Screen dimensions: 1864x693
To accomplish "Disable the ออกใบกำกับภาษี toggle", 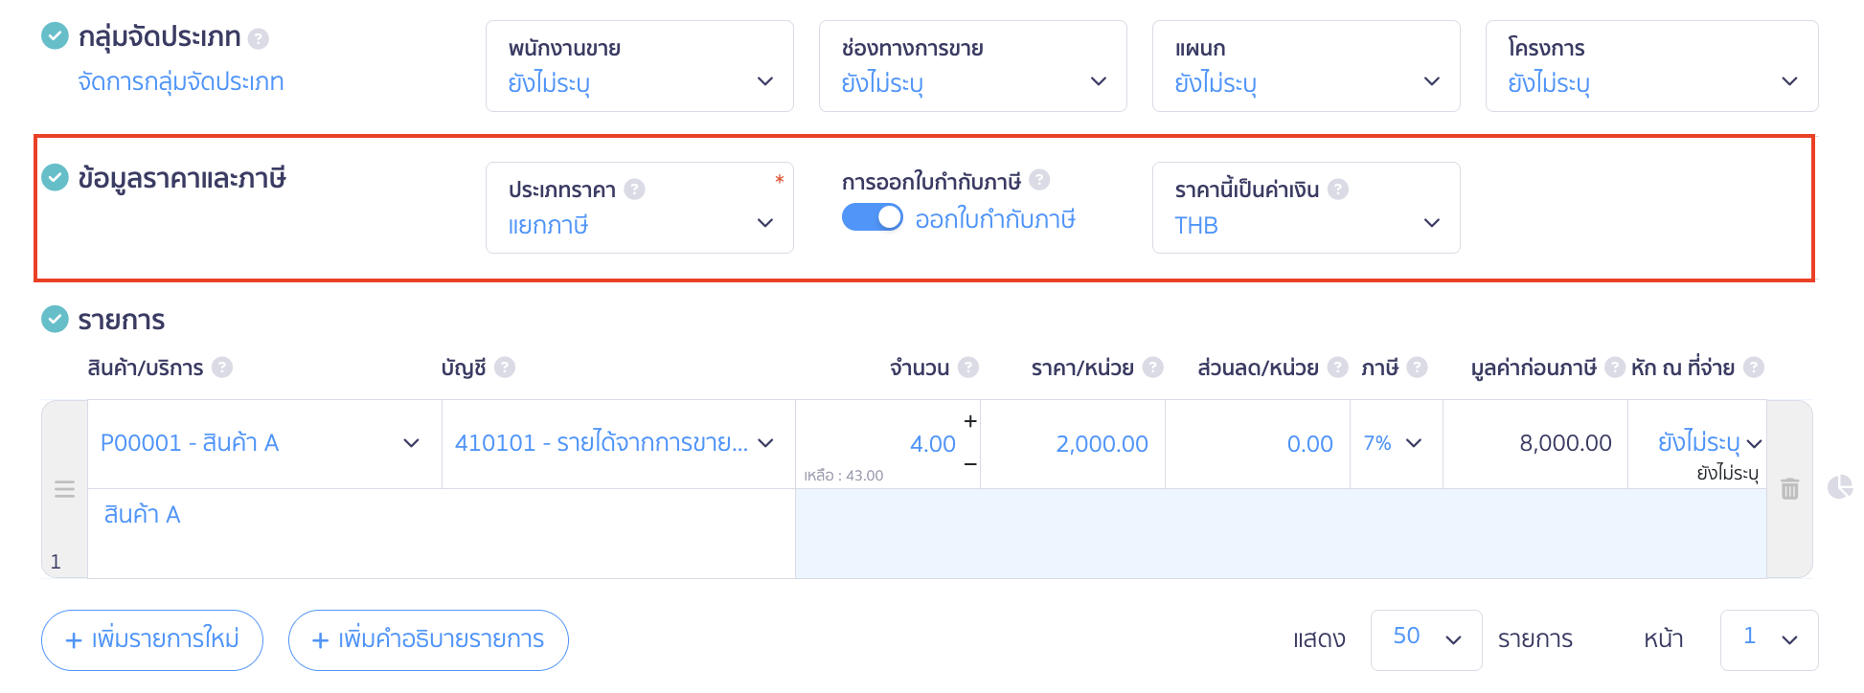I will (x=873, y=219).
